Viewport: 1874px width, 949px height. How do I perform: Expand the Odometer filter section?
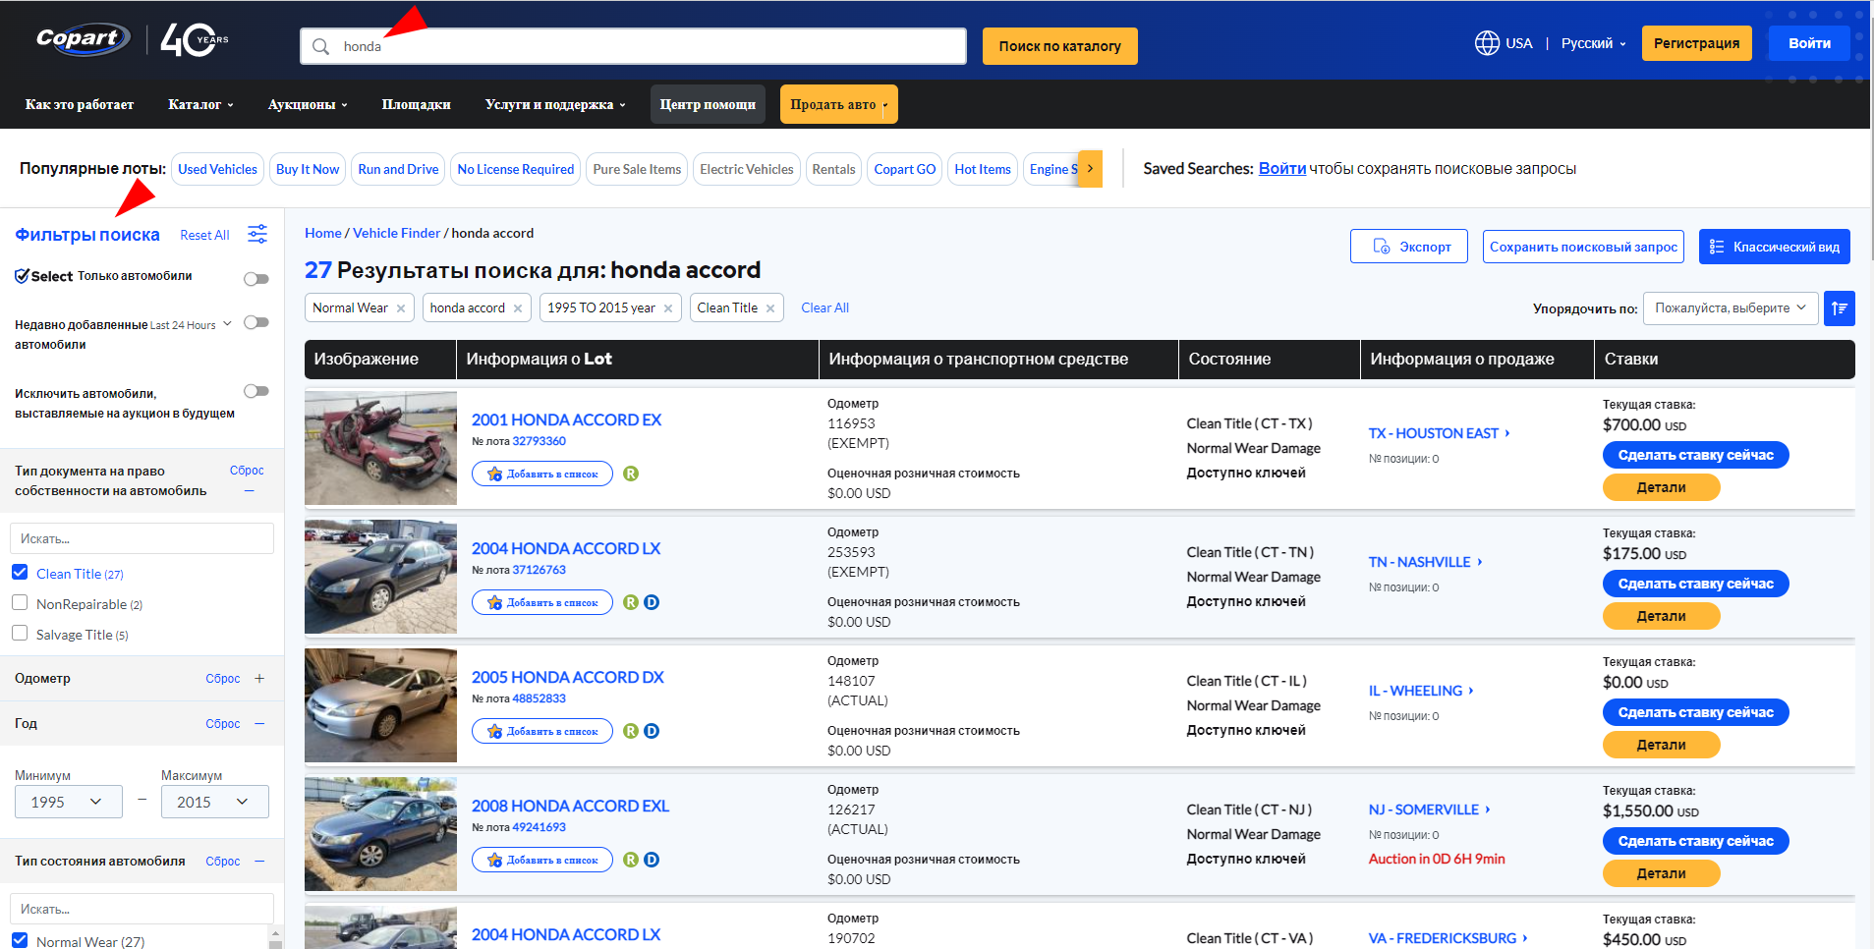tap(259, 679)
